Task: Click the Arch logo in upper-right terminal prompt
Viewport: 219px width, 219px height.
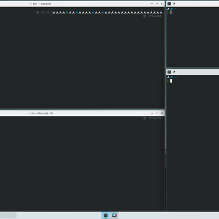Action: point(168,9)
